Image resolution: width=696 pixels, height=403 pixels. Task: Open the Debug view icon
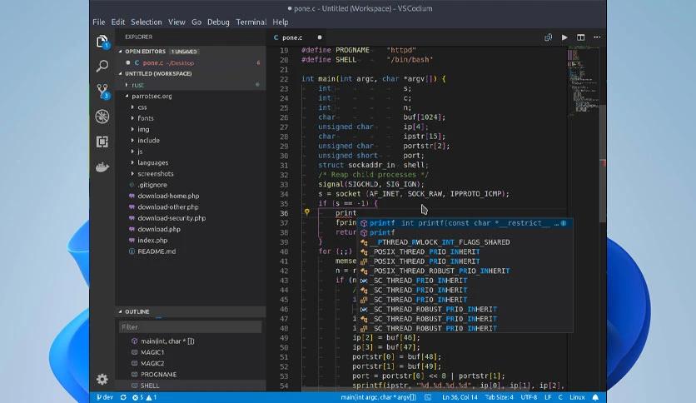point(102,117)
